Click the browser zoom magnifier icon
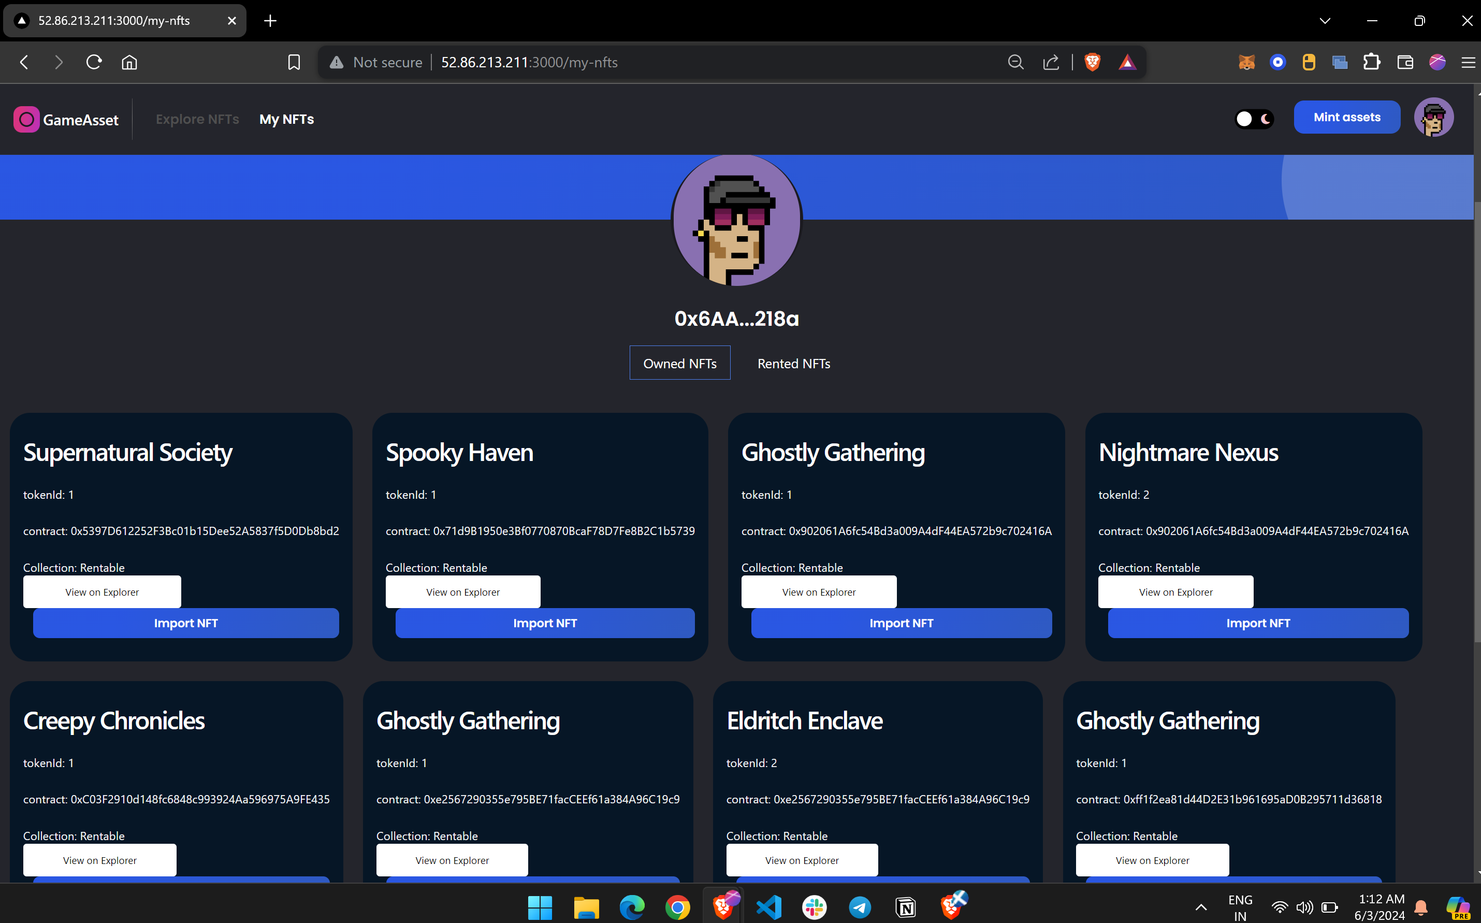 (1015, 62)
